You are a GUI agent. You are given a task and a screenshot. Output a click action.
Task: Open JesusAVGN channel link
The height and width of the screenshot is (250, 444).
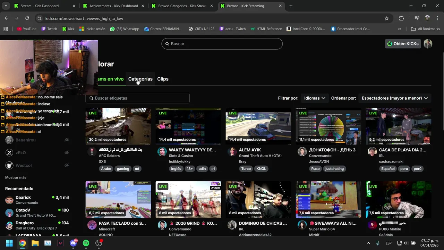(x=321, y=161)
